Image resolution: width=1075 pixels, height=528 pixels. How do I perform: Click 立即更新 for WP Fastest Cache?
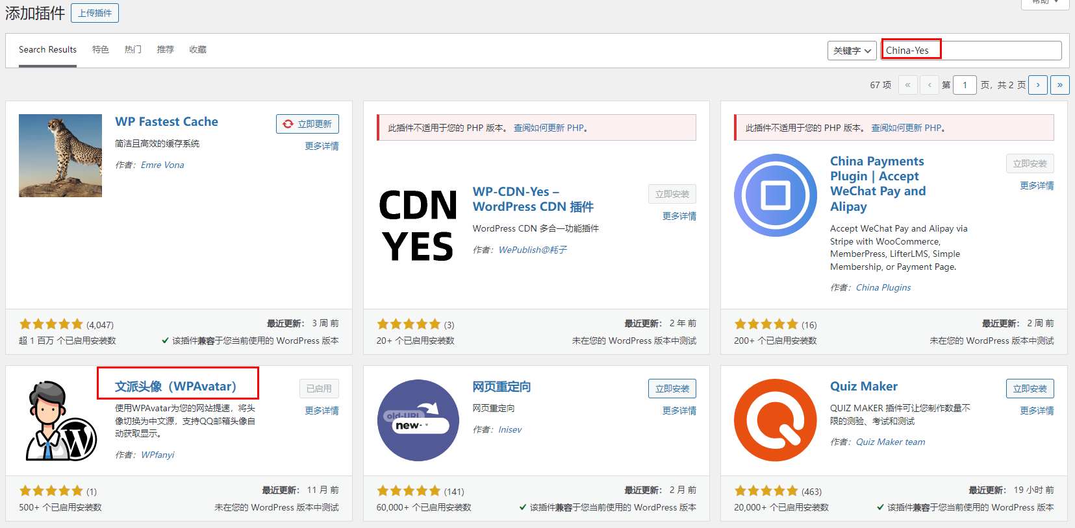(x=307, y=124)
